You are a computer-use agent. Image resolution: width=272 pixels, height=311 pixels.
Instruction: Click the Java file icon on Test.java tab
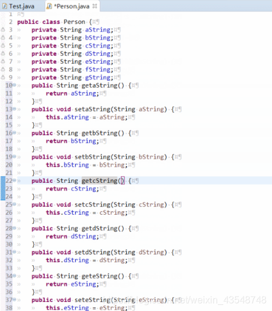pos(5,6)
